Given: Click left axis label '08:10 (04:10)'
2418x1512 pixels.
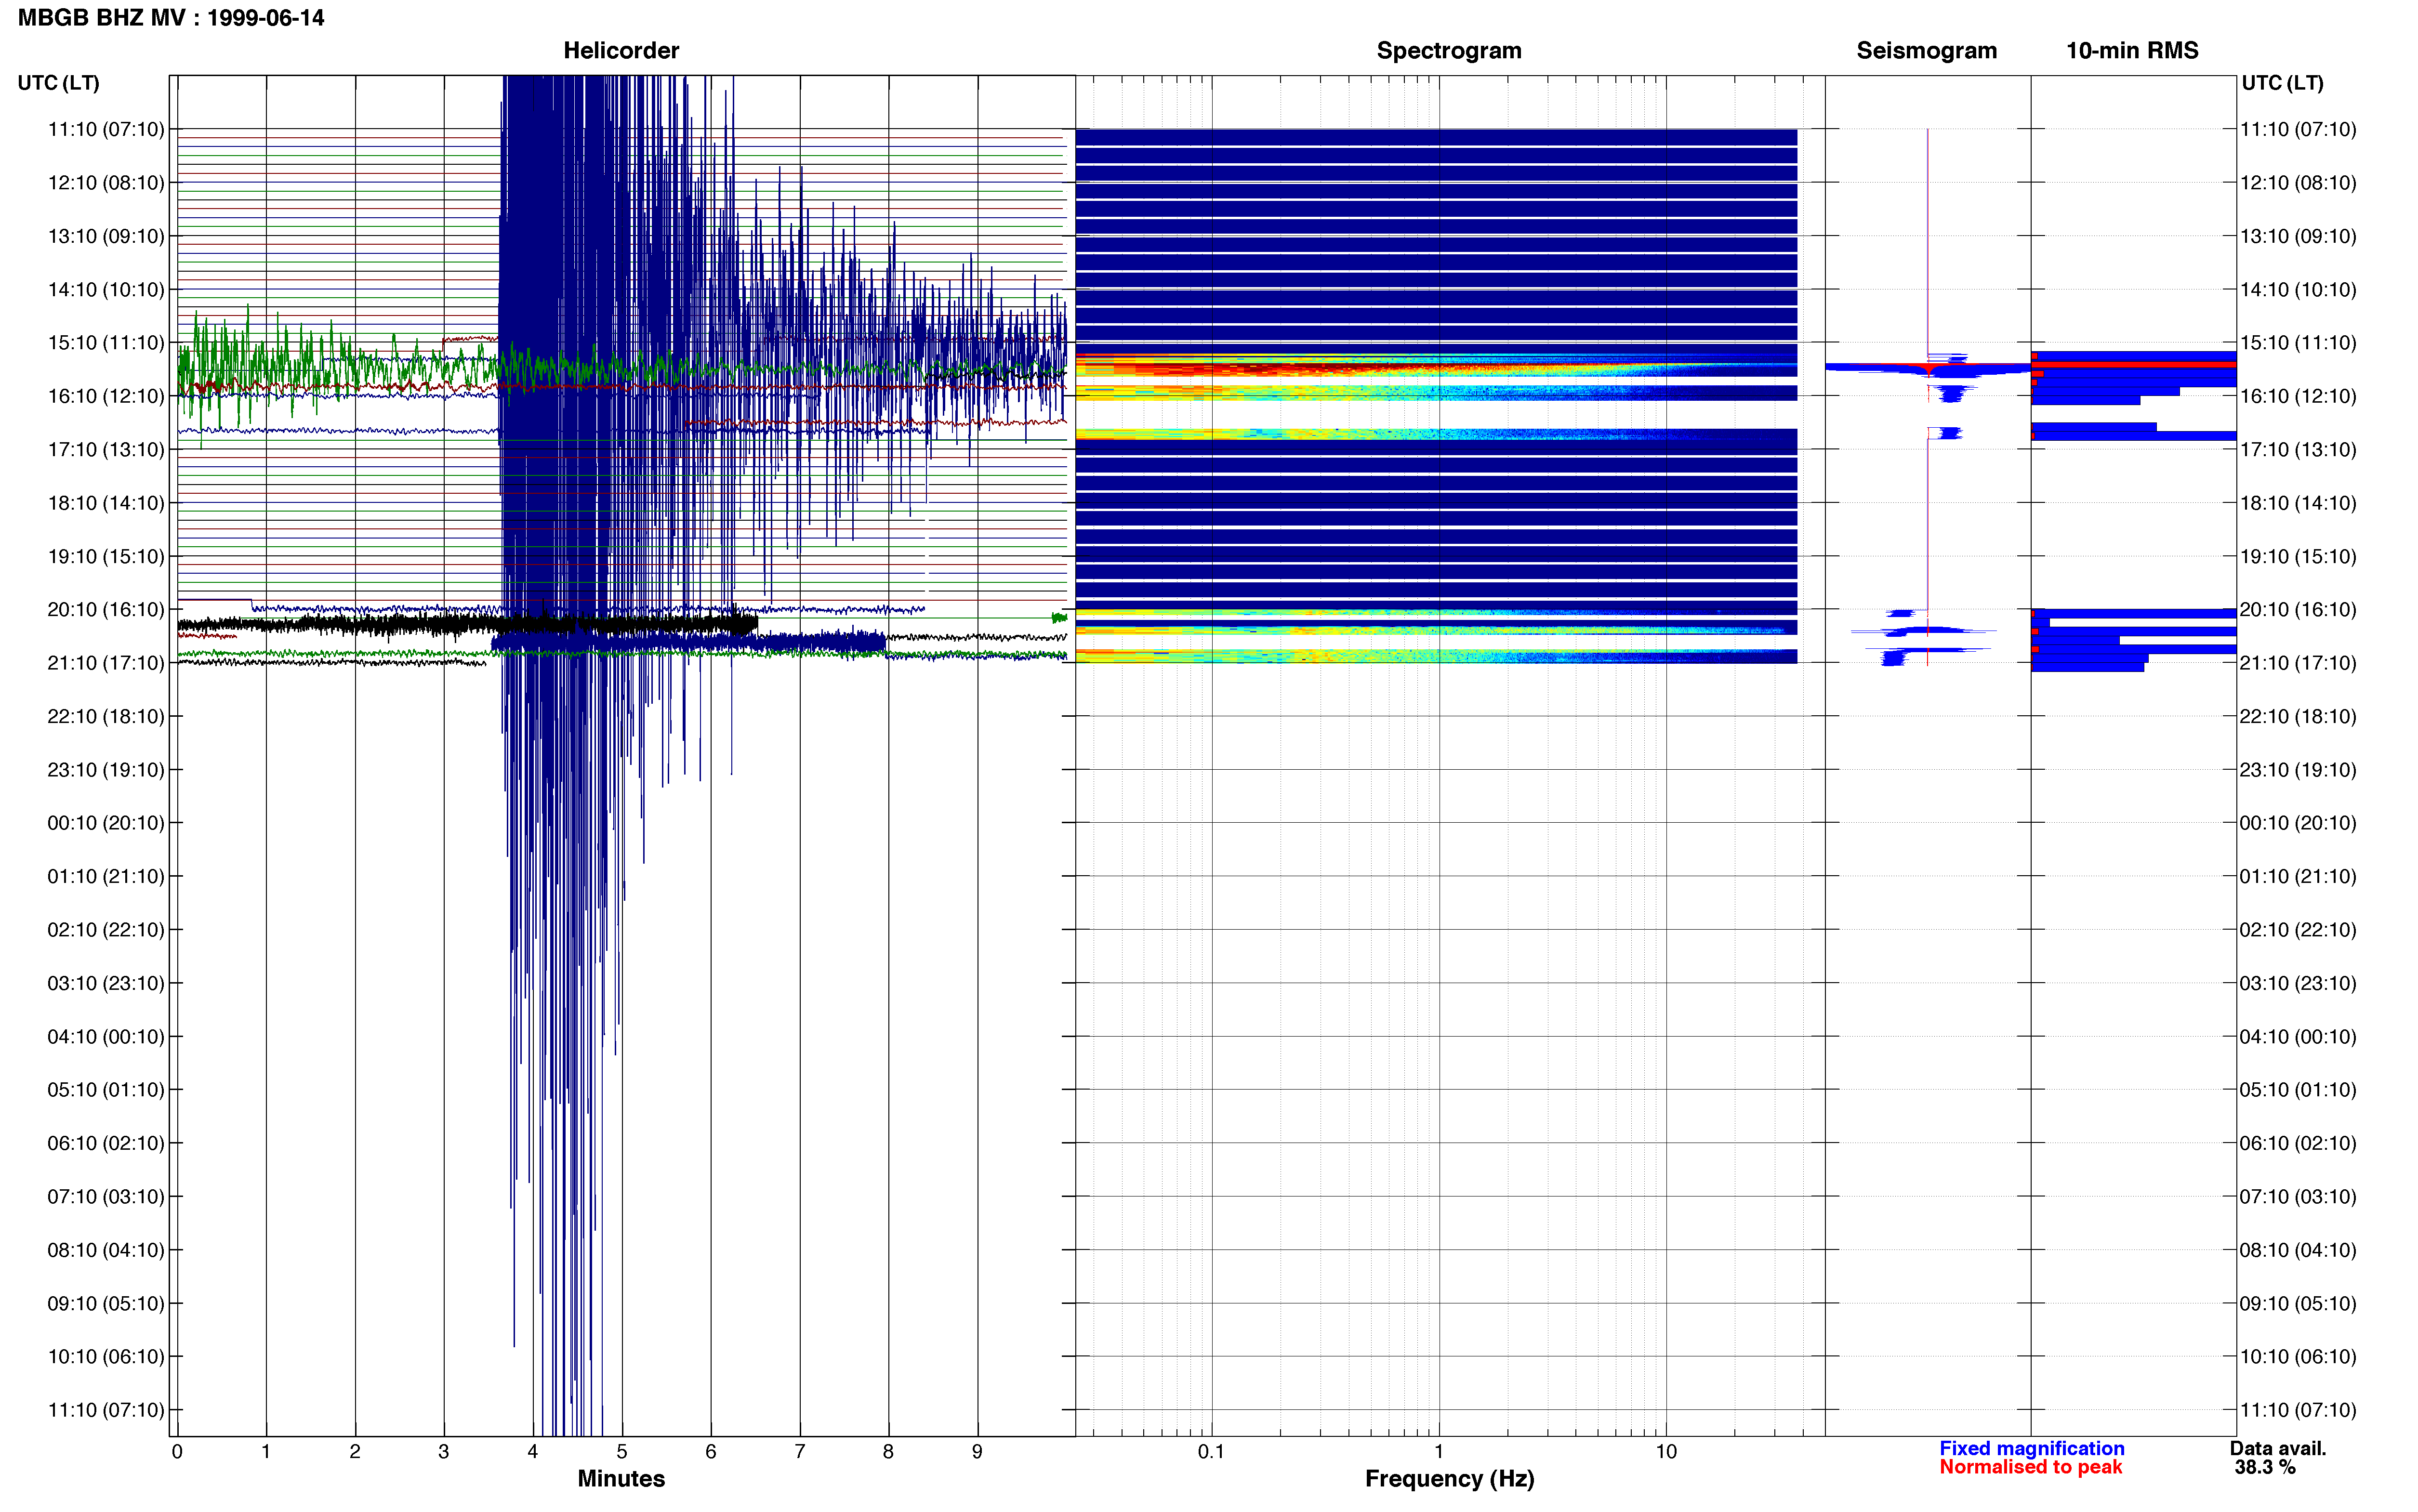Looking at the screenshot, I should 106,1250.
